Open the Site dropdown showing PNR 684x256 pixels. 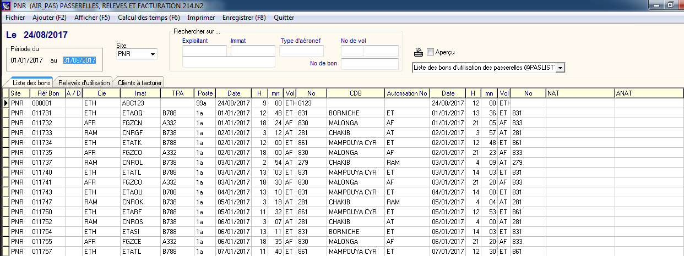[x=153, y=54]
